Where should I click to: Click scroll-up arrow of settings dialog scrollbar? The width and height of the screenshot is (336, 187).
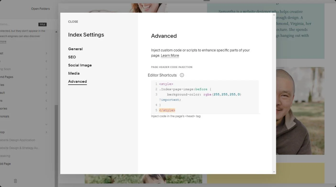tap(274, 15)
